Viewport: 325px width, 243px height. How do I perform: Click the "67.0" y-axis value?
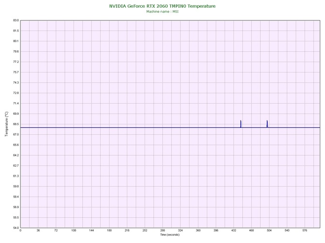pos(16,135)
